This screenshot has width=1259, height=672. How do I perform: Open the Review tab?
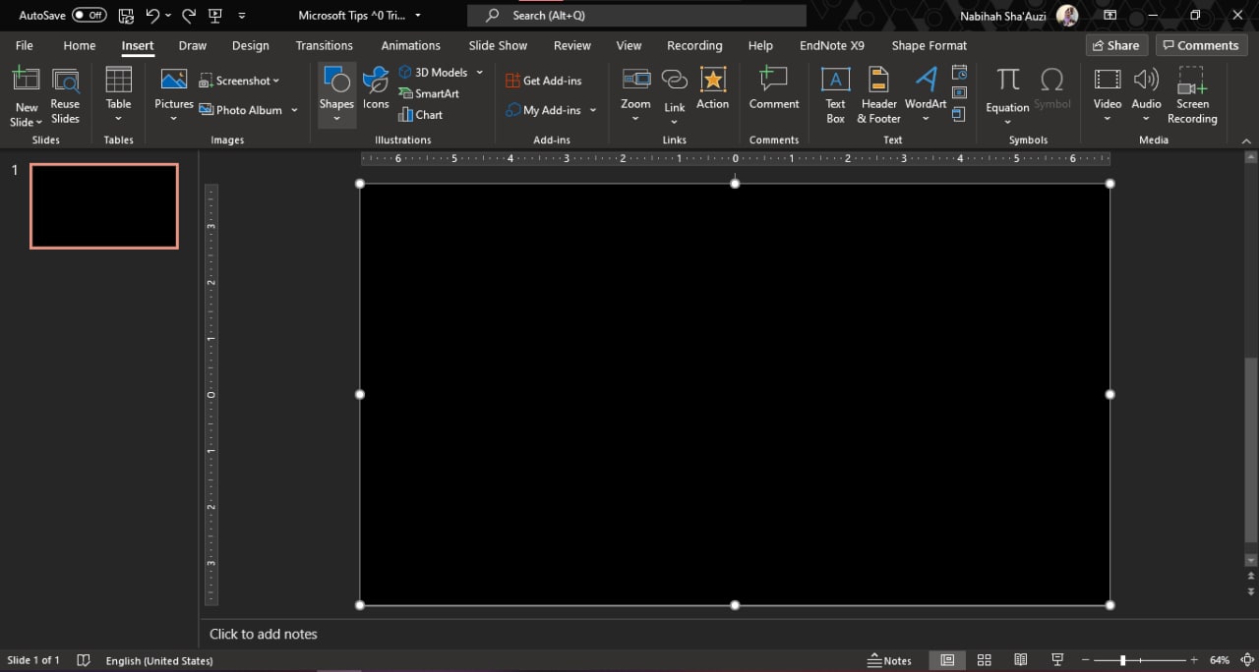point(572,45)
